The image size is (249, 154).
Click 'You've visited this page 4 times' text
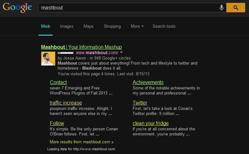(86, 74)
